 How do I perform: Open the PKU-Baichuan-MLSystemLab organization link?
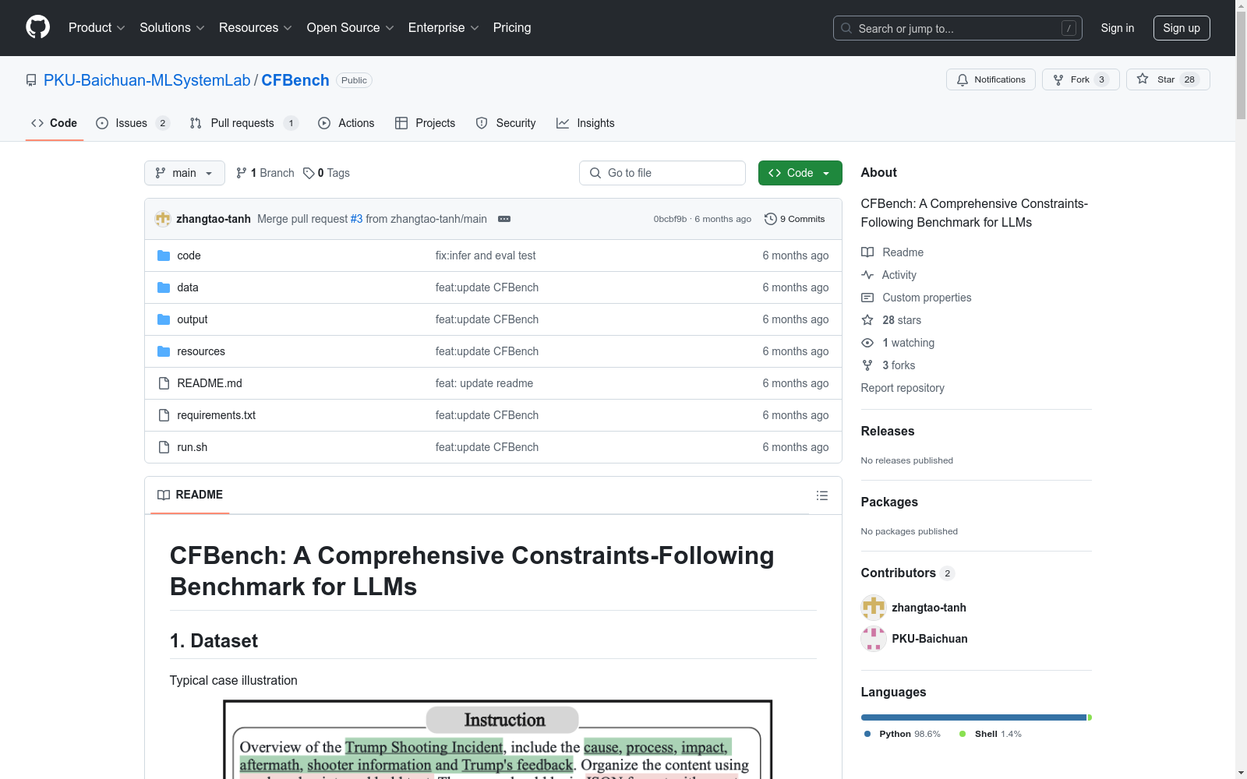(147, 80)
